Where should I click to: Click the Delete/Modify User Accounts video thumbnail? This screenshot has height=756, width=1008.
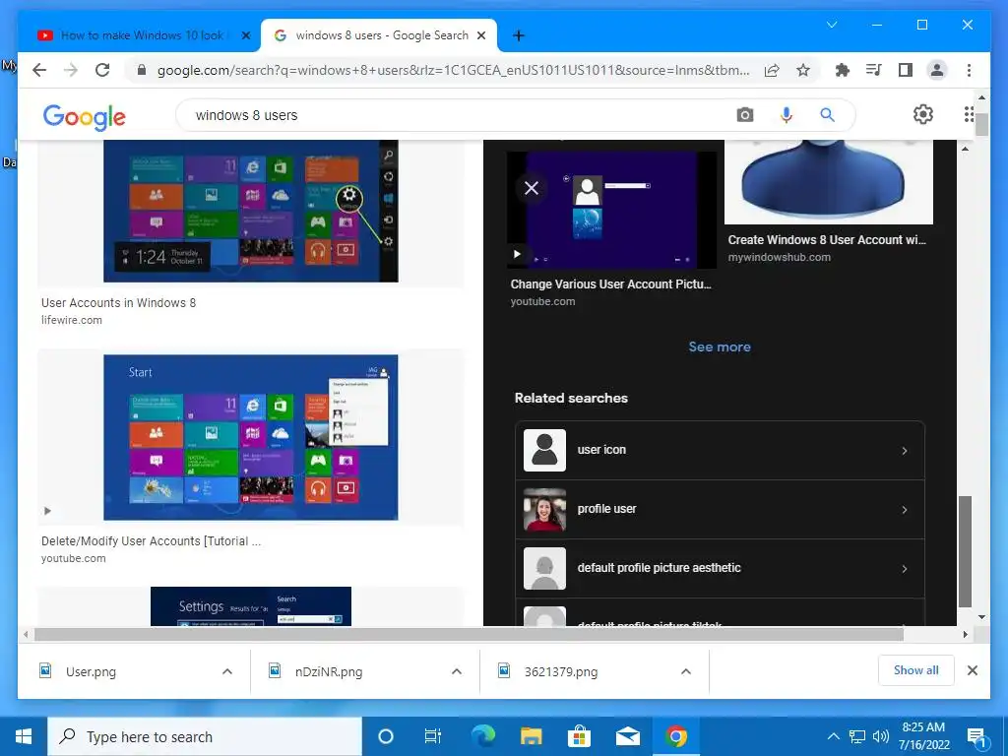coord(251,437)
